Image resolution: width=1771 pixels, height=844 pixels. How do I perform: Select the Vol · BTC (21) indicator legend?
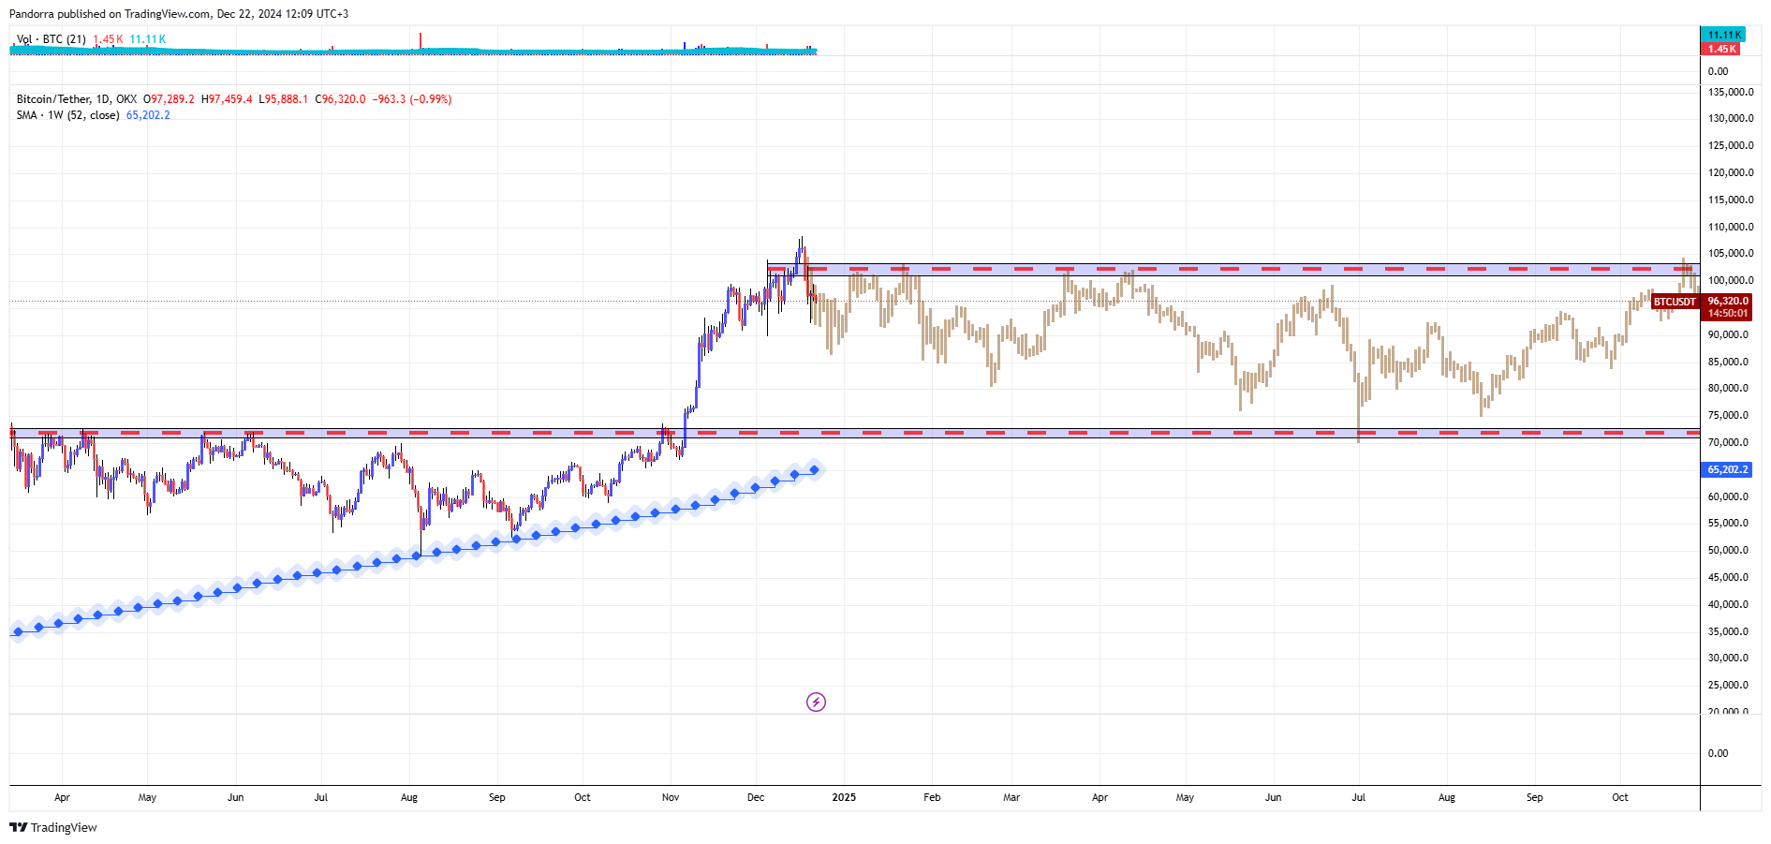[52, 39]
